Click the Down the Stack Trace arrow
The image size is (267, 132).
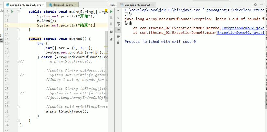[118, 18]
